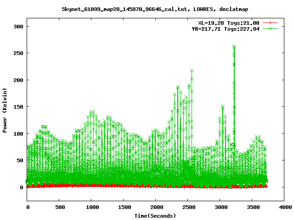Screen dimensions: 294x220
Task: Click the 4000 tick label on x-axis
Action: coord(284,207)
